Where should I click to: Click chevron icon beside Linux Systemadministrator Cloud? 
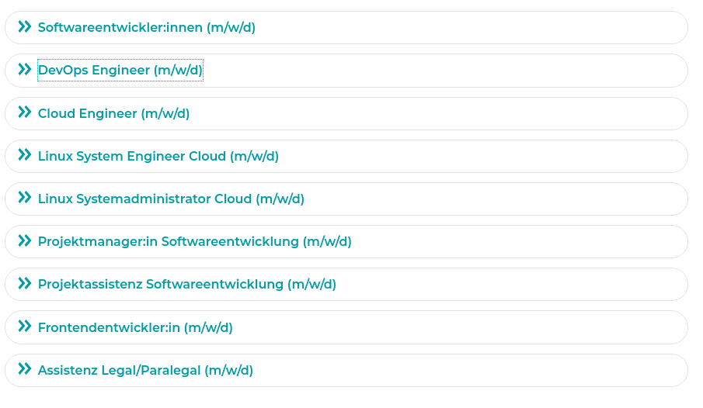click(25, 198)
